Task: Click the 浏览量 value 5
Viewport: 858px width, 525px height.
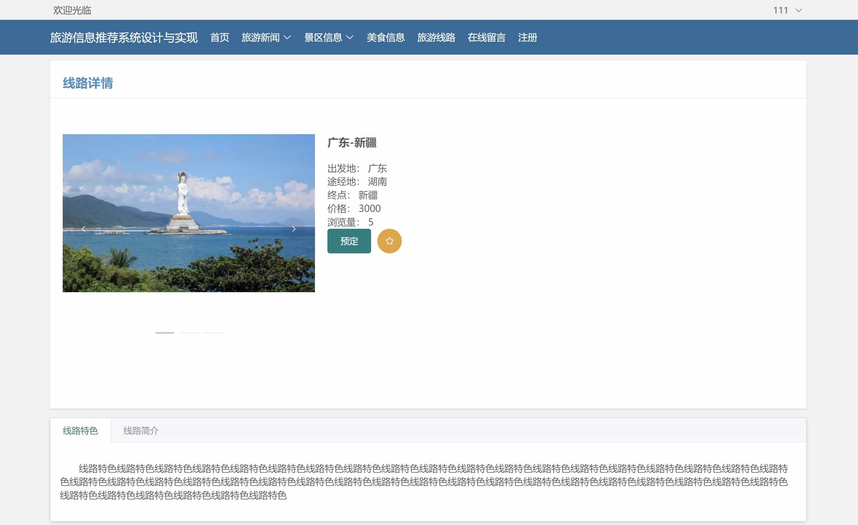Action: 371,222
